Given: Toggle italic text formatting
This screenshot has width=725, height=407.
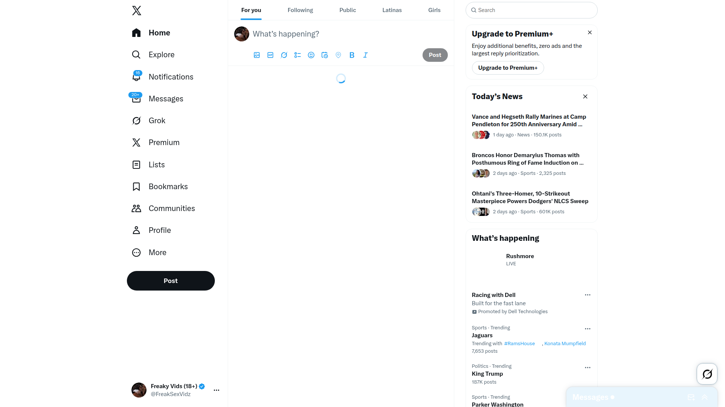Looking at the screenshot, I should tap(366, 55).
